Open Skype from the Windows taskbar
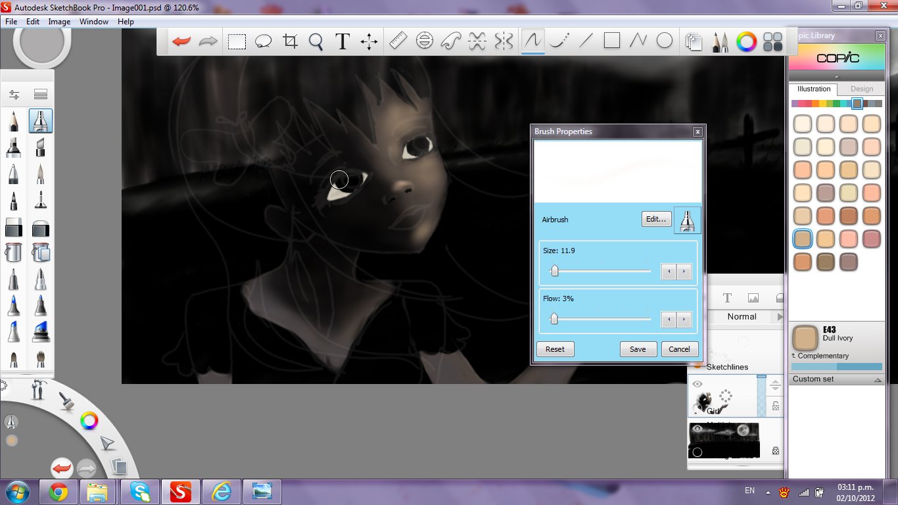Screen dimensions: 898x505 140,491
